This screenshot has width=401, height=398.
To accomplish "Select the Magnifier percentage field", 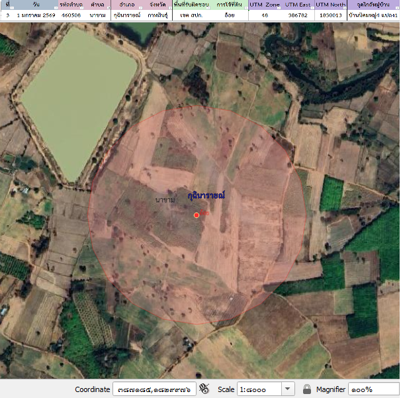I will (373, 389).
